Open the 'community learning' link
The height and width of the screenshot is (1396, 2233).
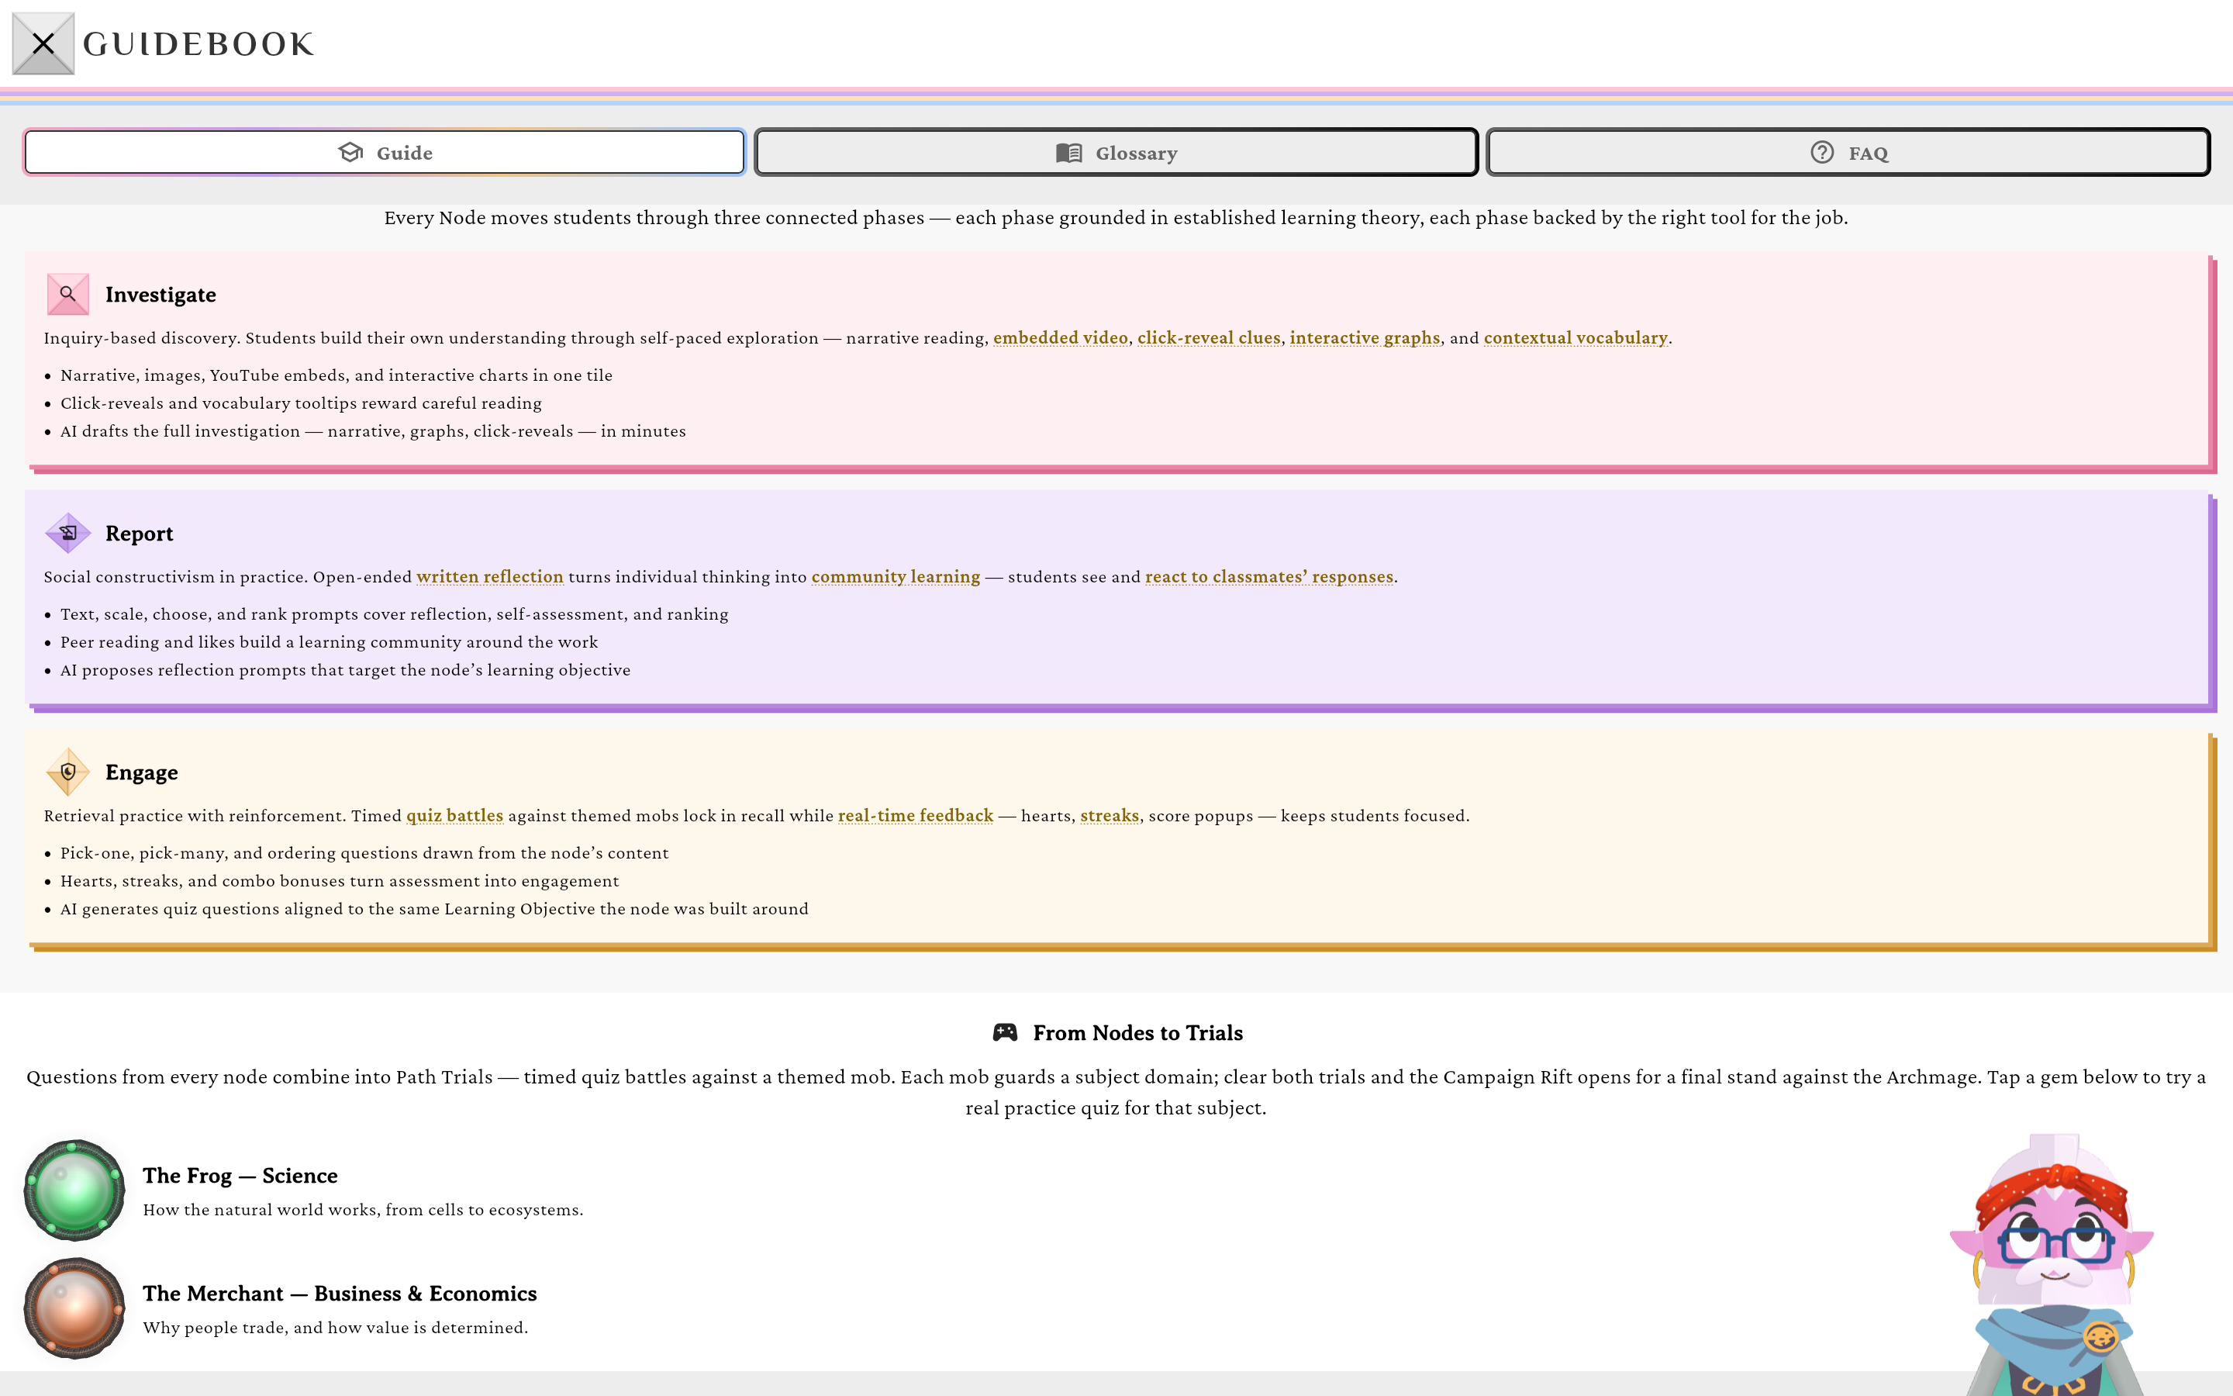(896, 577)
